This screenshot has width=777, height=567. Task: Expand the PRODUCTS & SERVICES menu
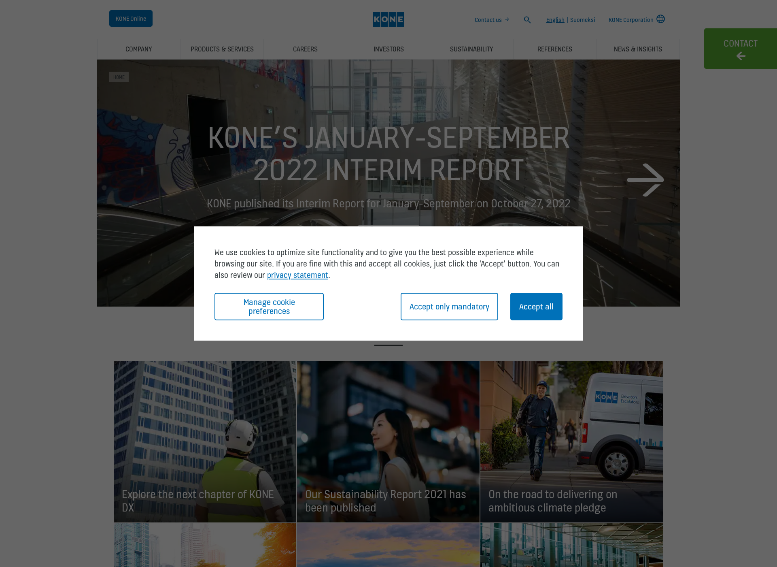(x=222, y=49)
